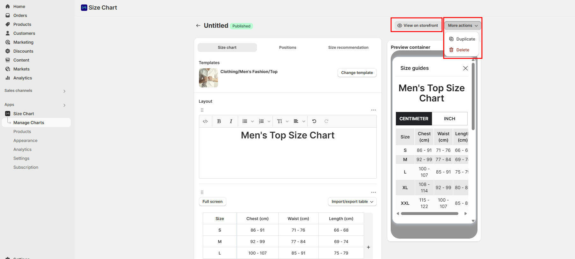Open Settings under Size Chart app
This screenshot has width=575, height=259.
click(x=21, y=158)
